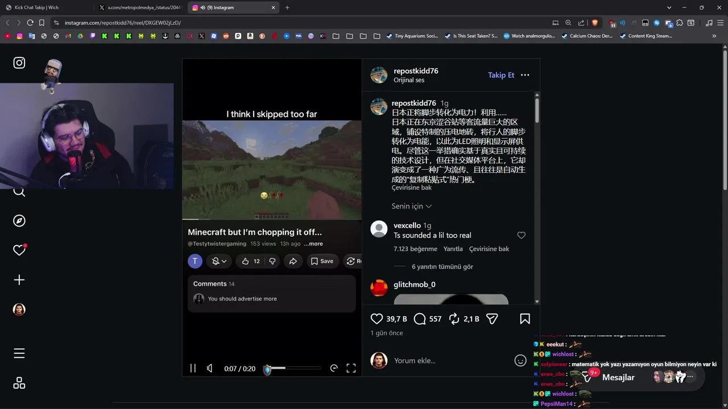This screenshot has width=728, height=409.
Task: Click the share icon in address bar
Action: pos(581,23)
